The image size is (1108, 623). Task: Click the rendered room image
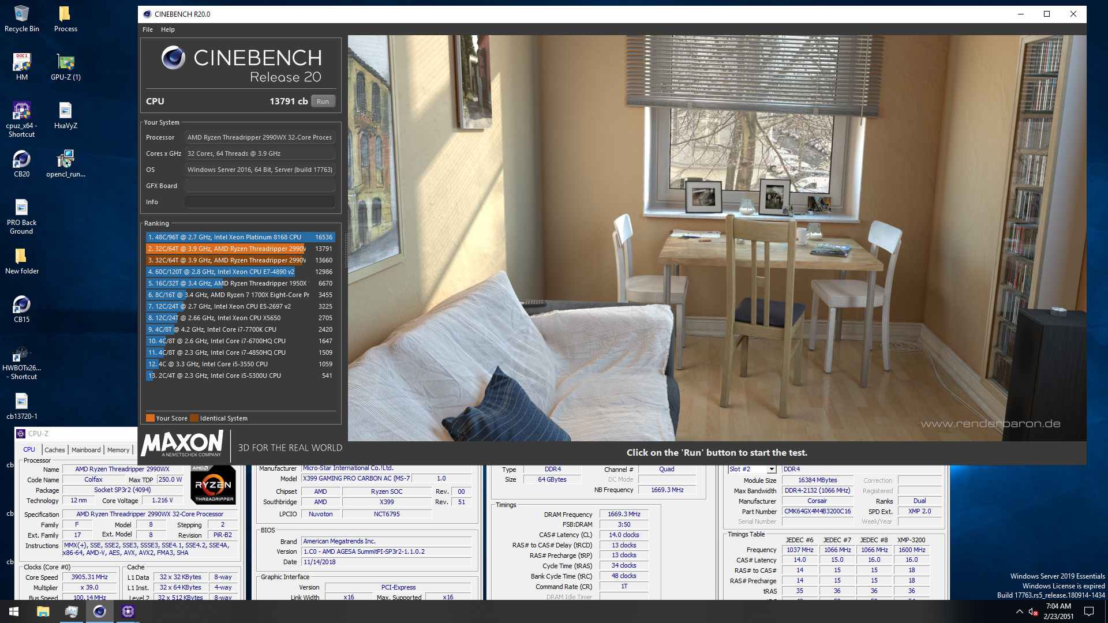[717, 238]
